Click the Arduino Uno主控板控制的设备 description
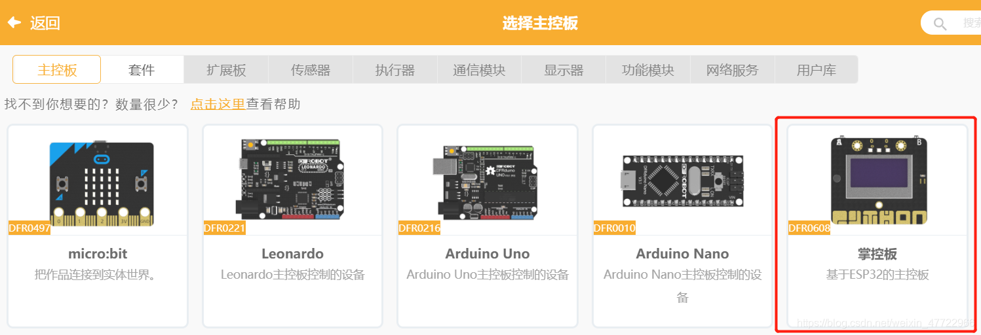 pyautogui.click(x=488, y=275)
